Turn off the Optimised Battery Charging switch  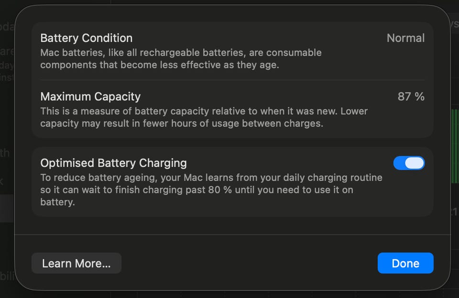point(409,163)
